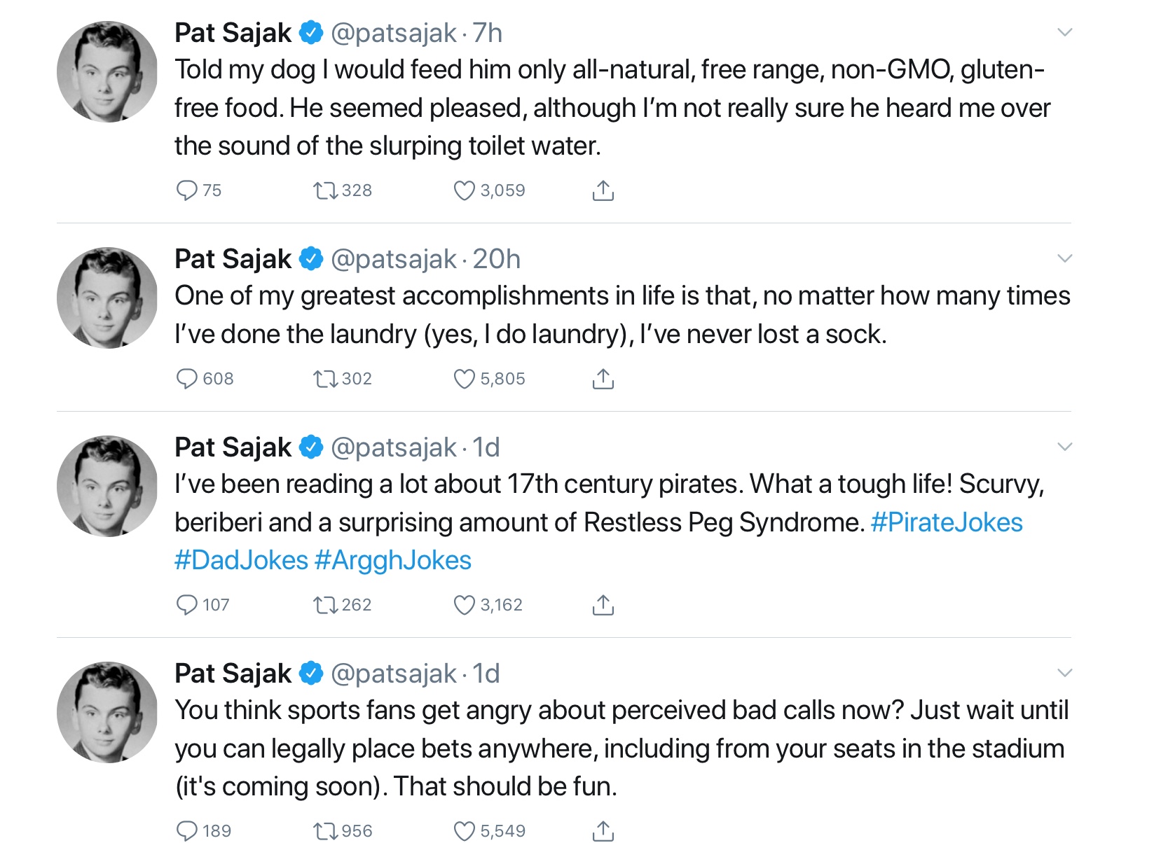This screenshot has height=843, width=1154.
Task: Expand the laundry tweet's chevron menu
Action: tap(1064, 258)
